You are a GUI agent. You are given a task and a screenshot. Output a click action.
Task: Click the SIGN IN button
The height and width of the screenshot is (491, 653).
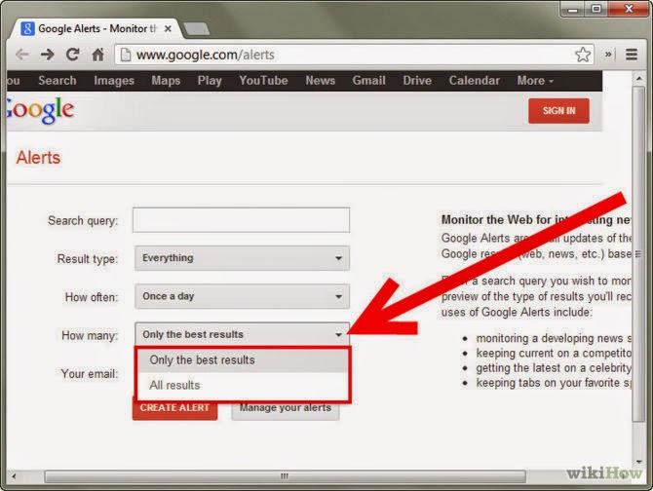(558, 111)
